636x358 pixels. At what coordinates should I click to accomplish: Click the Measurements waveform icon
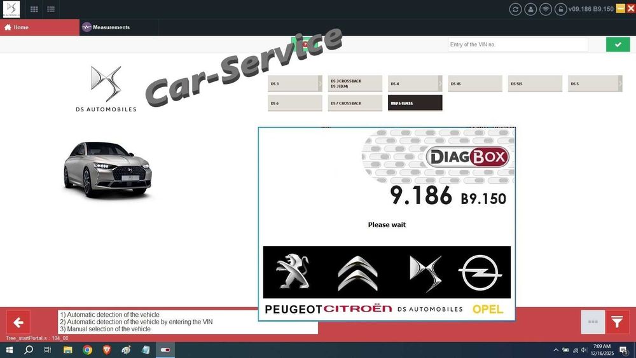coord(86,27)
